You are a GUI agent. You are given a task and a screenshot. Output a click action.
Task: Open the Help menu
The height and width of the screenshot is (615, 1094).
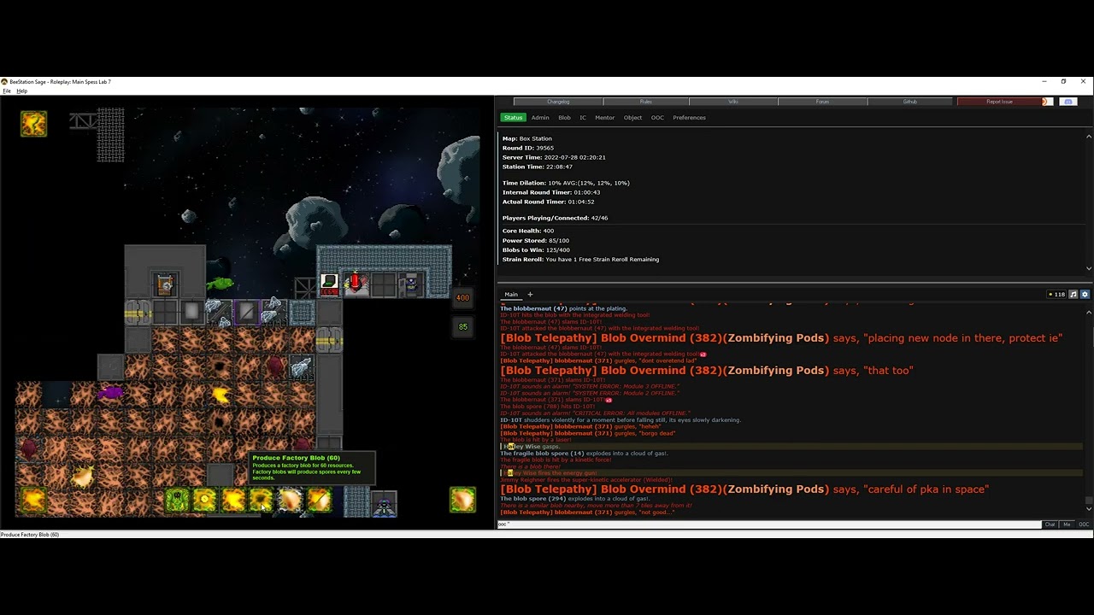tap(21, 91)
